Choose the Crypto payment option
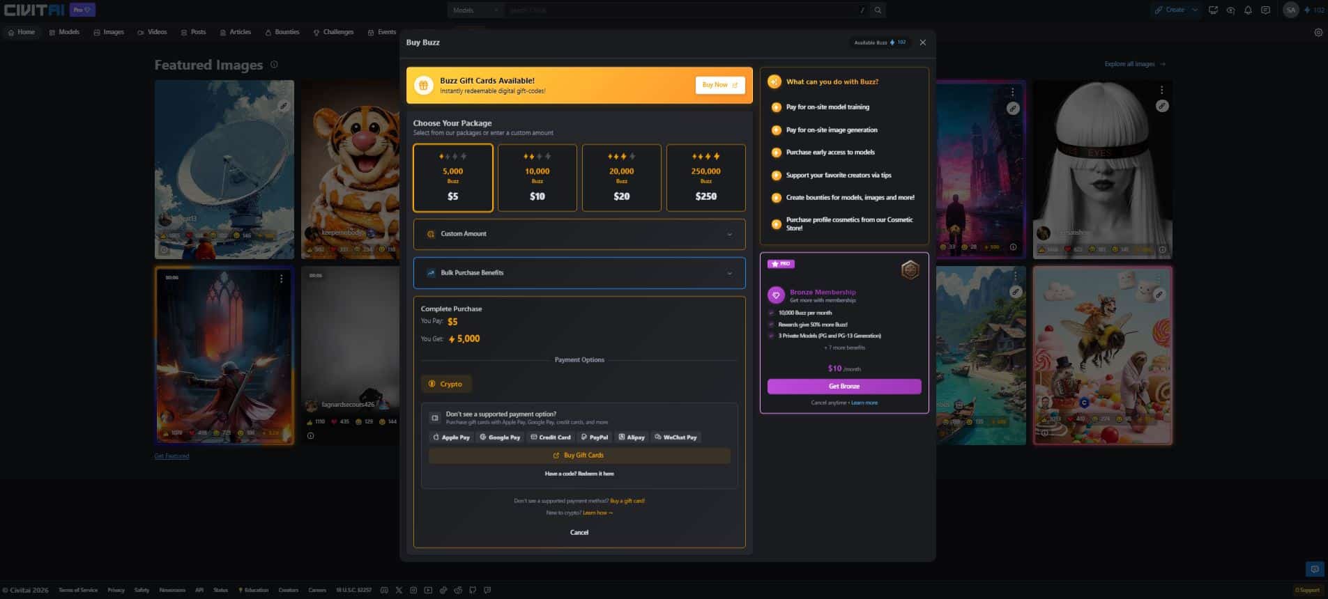Image resolution: width=1328 pixels, height=599 pixels. click(x=446, y=384)
